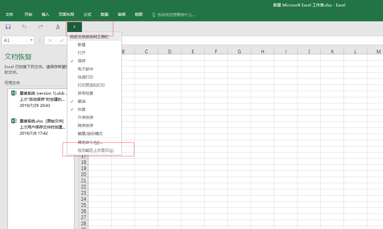Click the Undo arrow icon
This screenshot has width=383, height=229.
click(x=24, y=26)
